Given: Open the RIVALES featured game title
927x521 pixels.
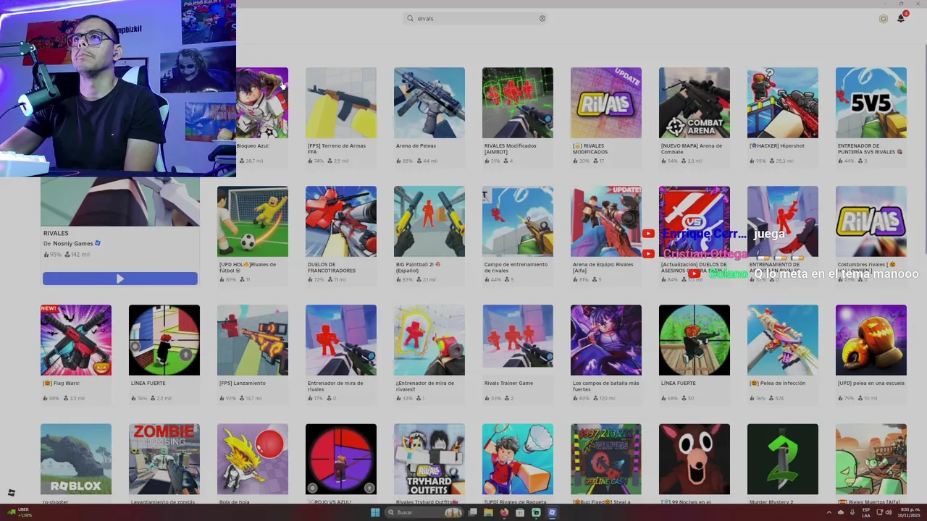Looking at the screenshot, I should (x=56, y=233).
